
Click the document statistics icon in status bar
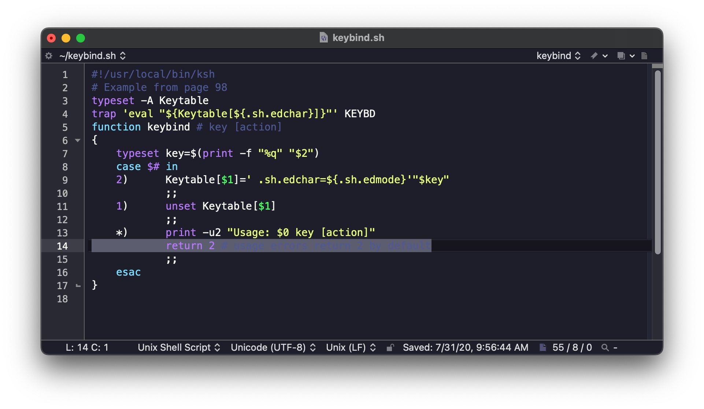coord(543,347)
